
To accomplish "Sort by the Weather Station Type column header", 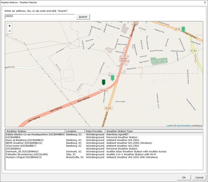I will (154, 131).
